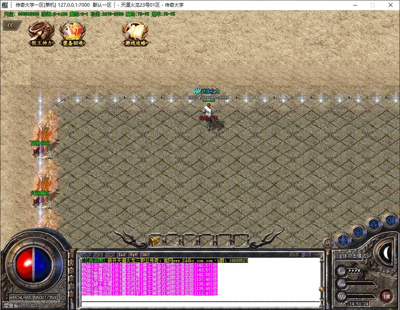The image size is (400, 310).
Task: Collapse top icon bar with double-arrow button
Action: click(x=11, y=25)
